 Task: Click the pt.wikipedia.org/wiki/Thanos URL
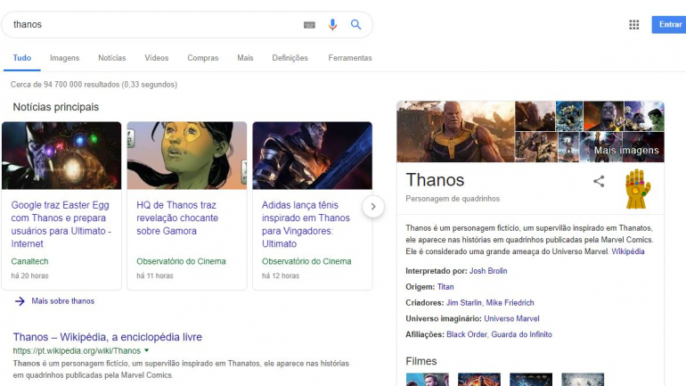[77, 350]
